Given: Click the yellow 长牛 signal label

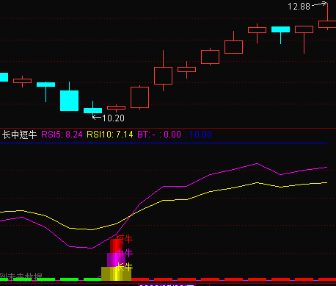Looking at the screenshot, I should coord(125,267).
